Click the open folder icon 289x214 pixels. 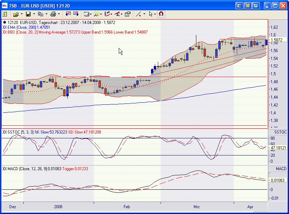point(15,14)
